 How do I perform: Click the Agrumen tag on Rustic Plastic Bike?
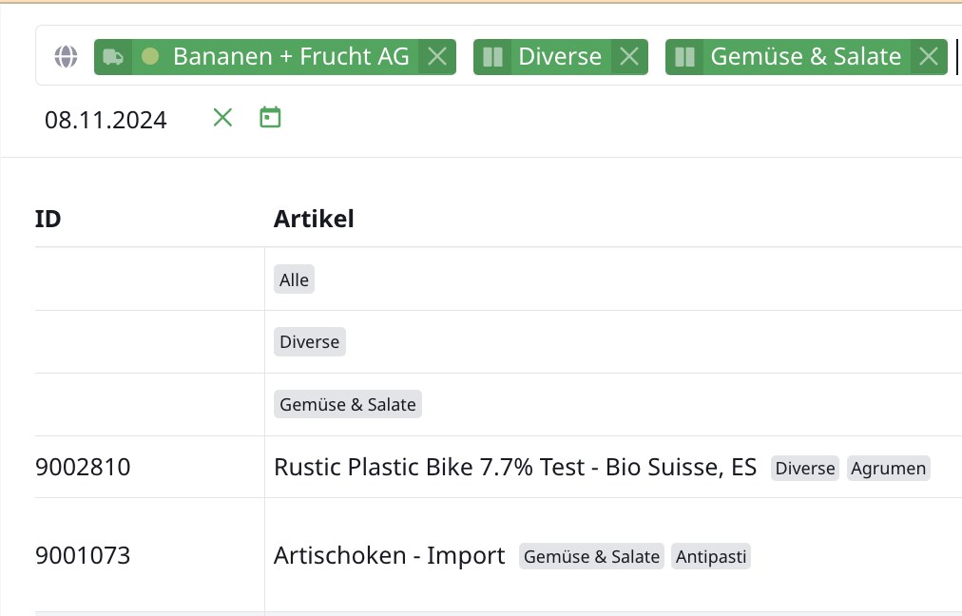click(x=888, y=469)
